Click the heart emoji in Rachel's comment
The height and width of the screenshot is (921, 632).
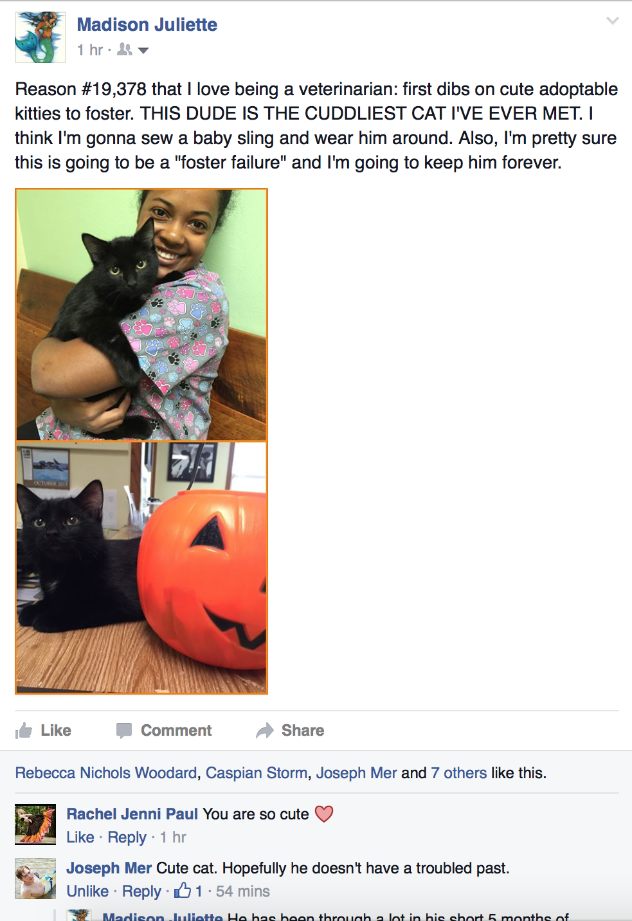324,814
